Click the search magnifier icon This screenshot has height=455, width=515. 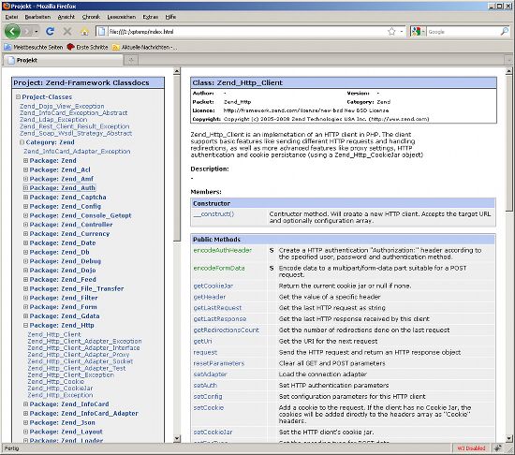pos(504,32)
